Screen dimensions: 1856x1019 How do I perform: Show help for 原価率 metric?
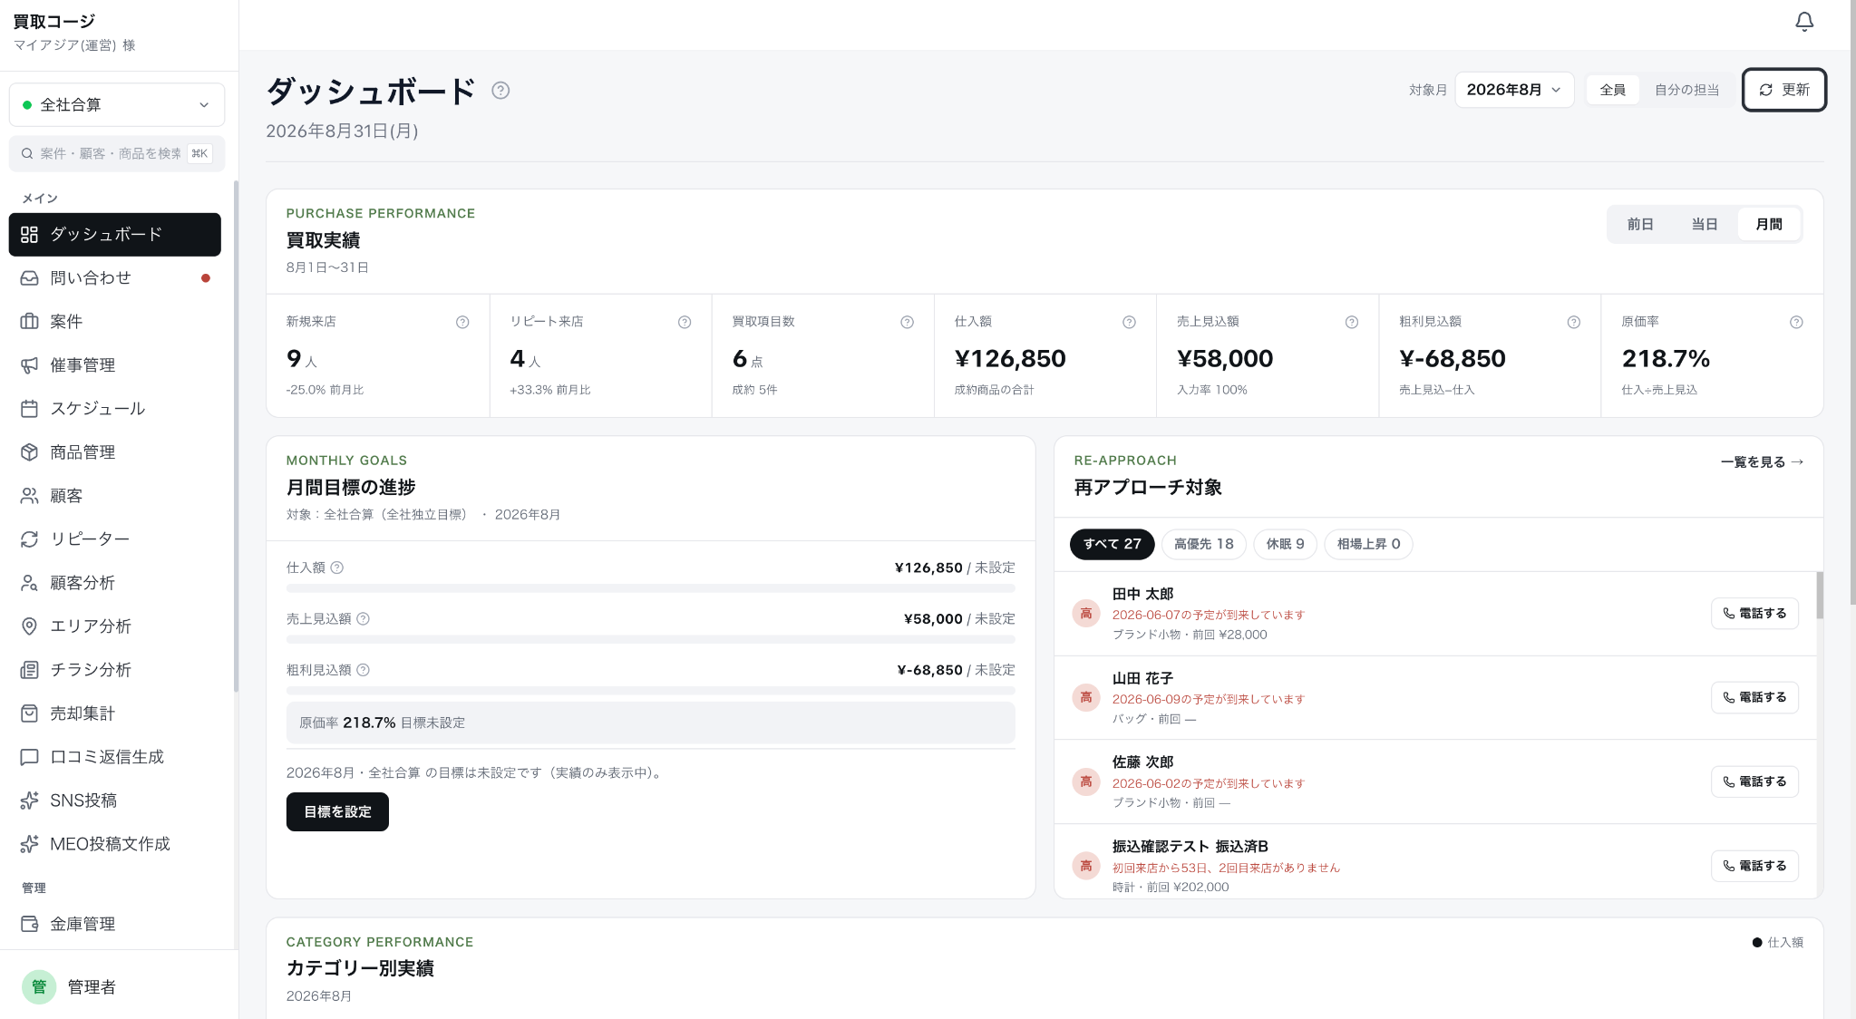pos(1796,322)
